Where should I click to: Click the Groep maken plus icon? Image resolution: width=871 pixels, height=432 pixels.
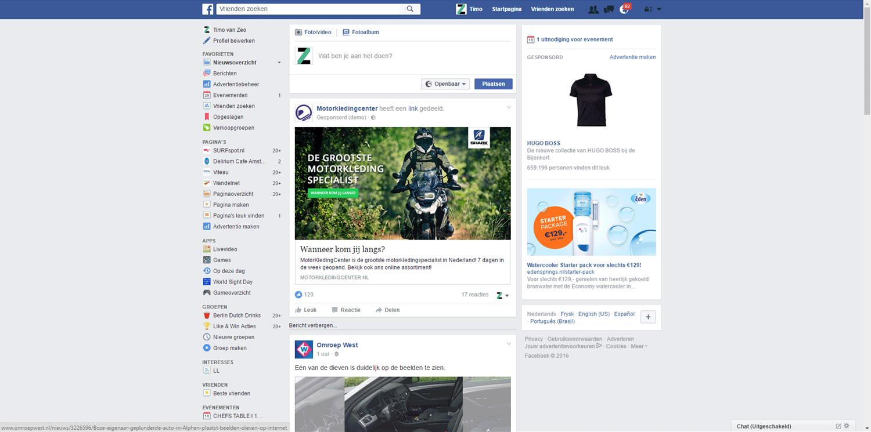pos(207,348)
